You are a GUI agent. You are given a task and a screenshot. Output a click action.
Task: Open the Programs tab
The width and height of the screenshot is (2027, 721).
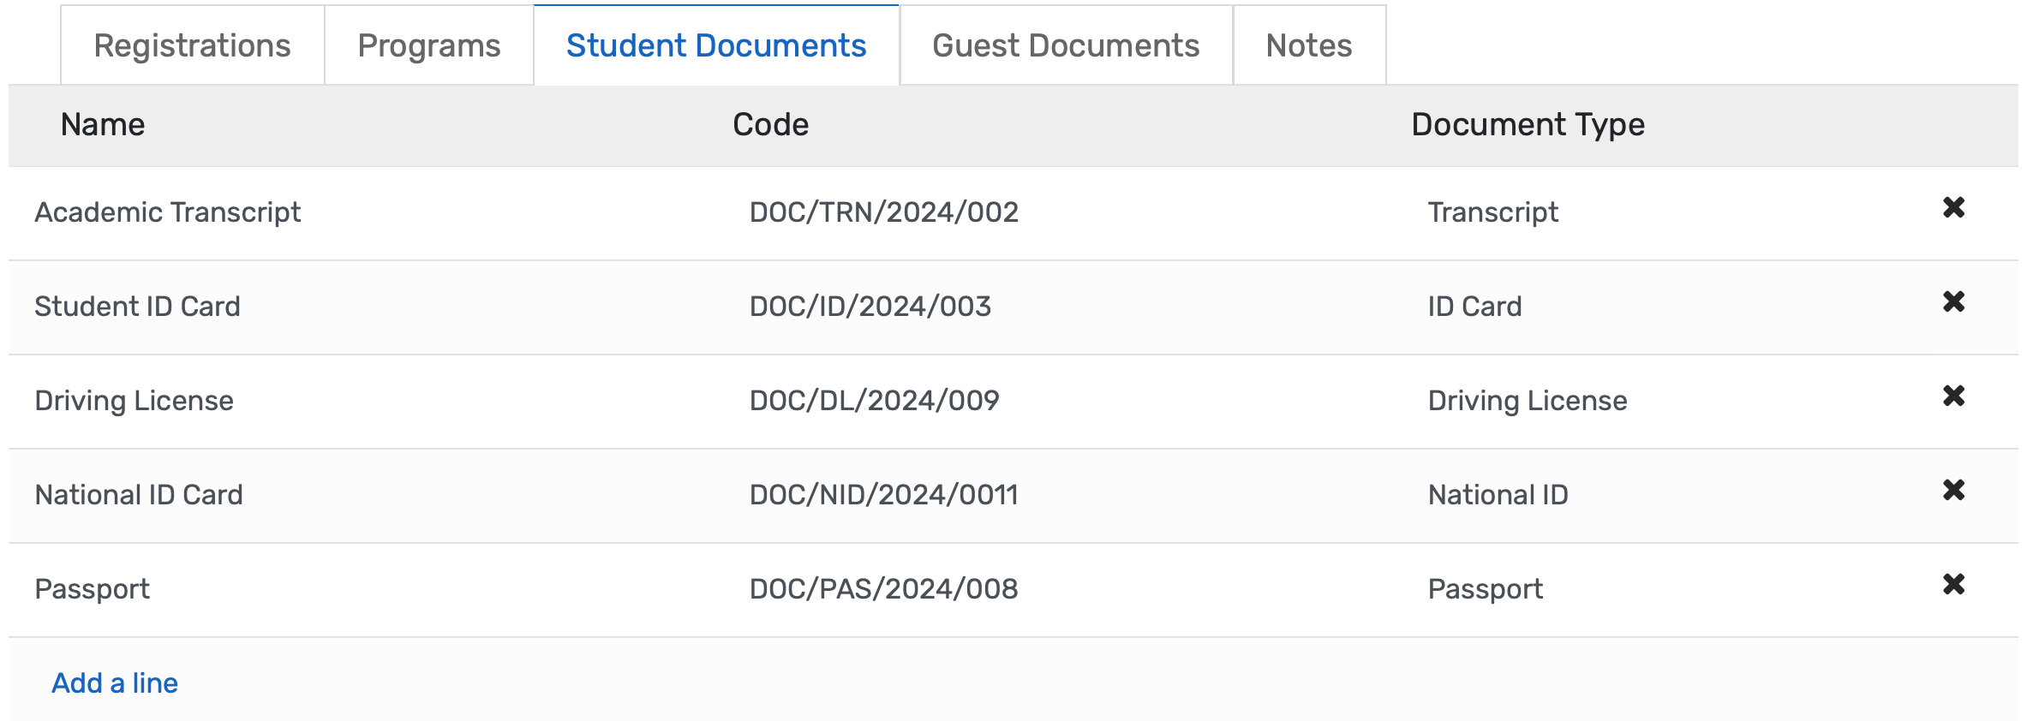tap(428, 46)
